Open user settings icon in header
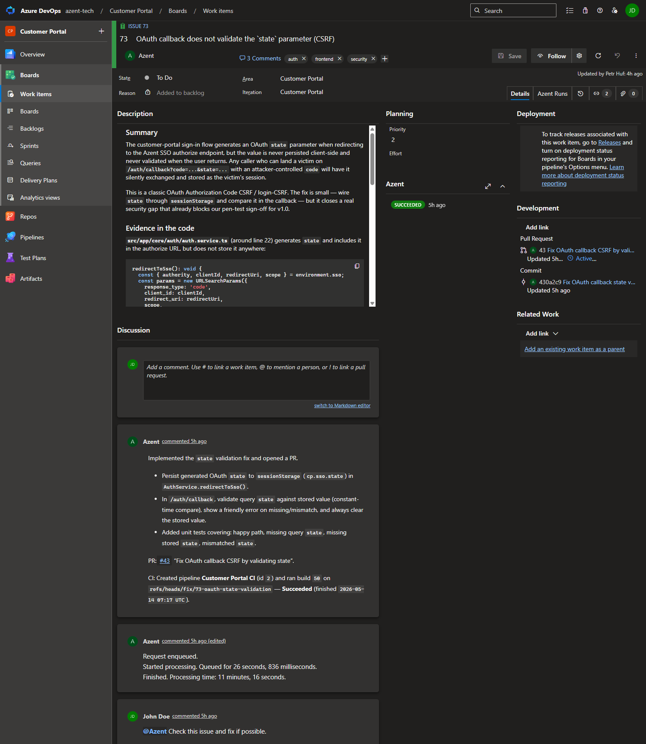Image resolution: width=646 pixels, height=744 pixels. [615, 10]
